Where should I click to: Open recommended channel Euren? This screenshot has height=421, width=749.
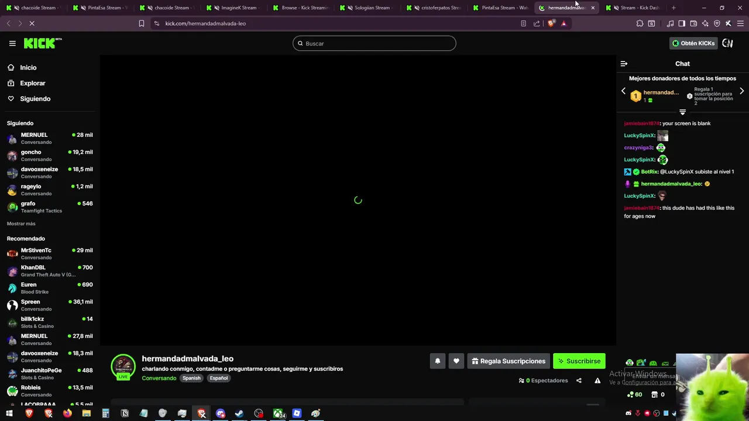click(50, 288)
